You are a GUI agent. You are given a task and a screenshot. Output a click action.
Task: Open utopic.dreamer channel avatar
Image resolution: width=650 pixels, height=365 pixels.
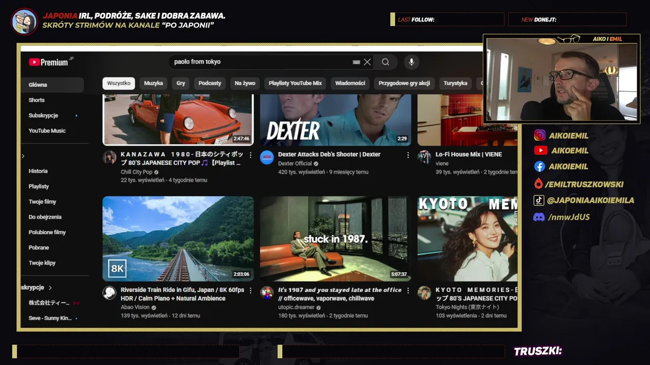tap(267, 293)
